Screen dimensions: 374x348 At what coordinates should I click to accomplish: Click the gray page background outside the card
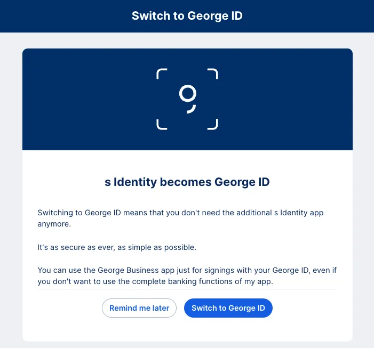(11, 187)
